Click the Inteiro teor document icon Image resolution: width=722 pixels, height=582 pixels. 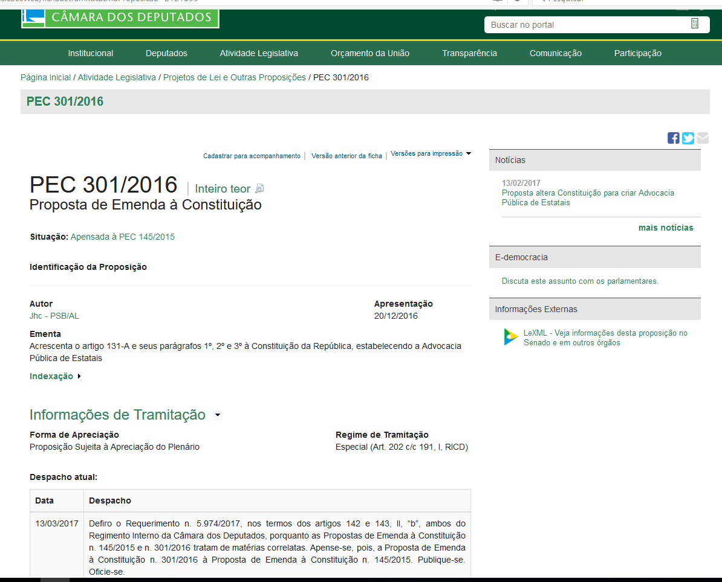point(259,189)
